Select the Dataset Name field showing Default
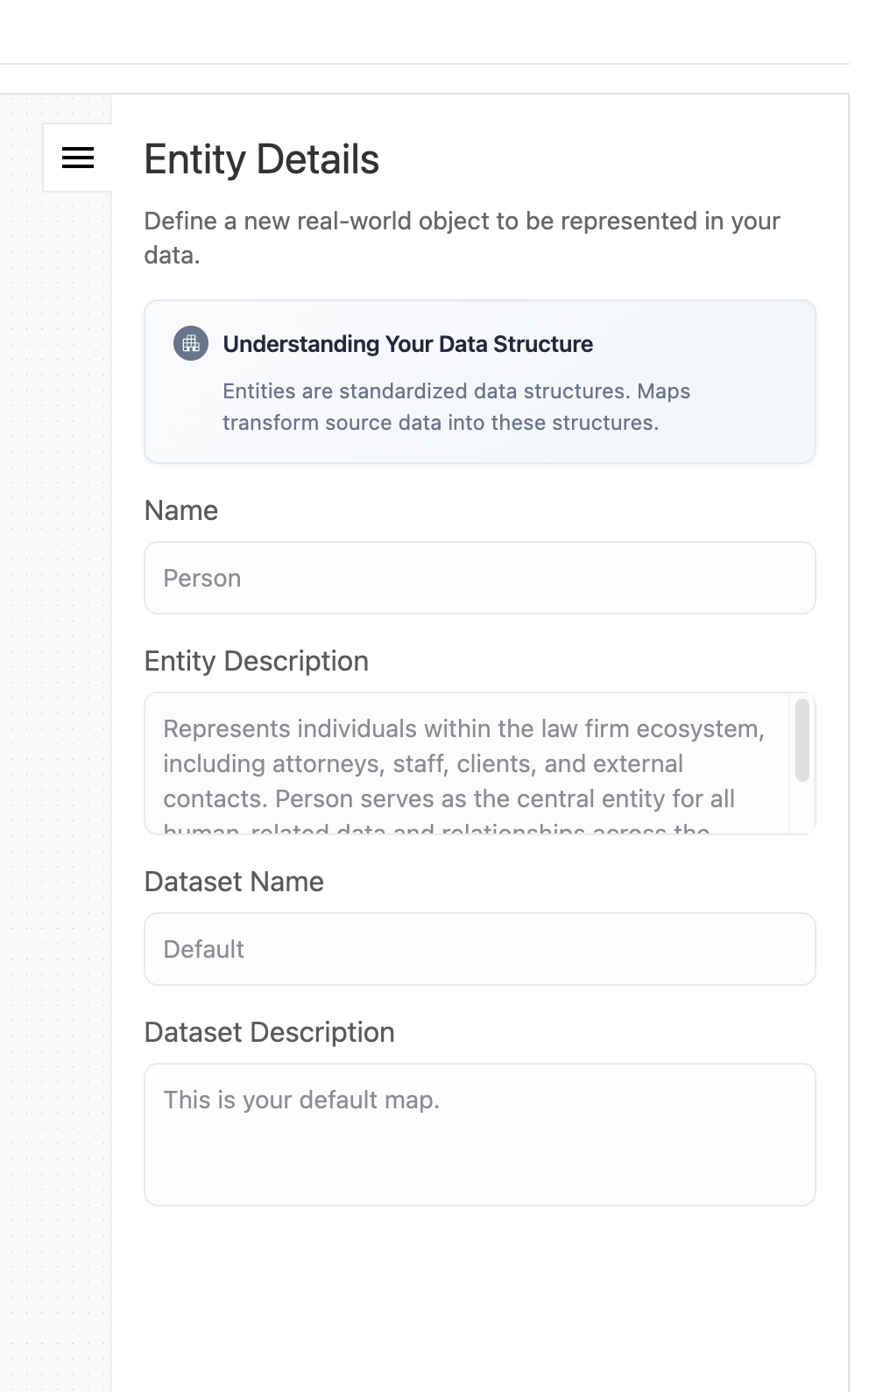Image resolution: width=883 pixels, height=1392 pixels. pos(479,949)
